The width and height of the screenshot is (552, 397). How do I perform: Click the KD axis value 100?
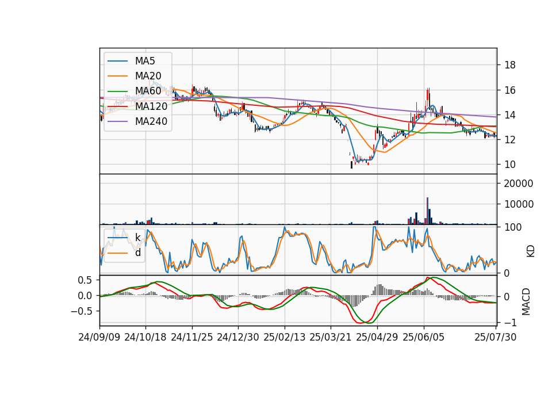[x=513, y=227]
